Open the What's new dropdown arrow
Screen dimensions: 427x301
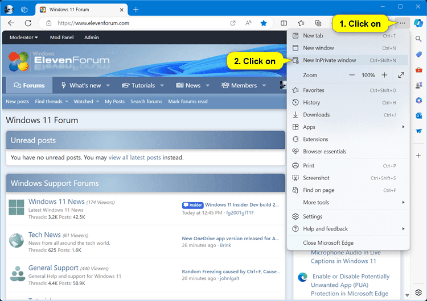(108, 85)
